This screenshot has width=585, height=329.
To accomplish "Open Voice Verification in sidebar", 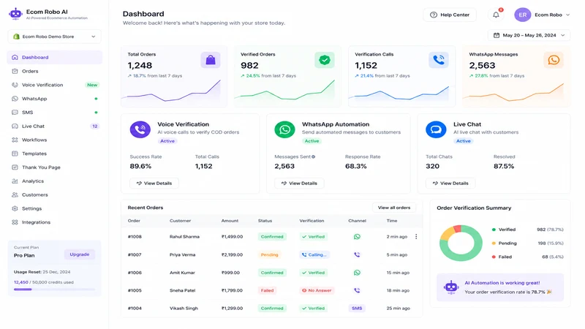I will click(x=54, y=85).
